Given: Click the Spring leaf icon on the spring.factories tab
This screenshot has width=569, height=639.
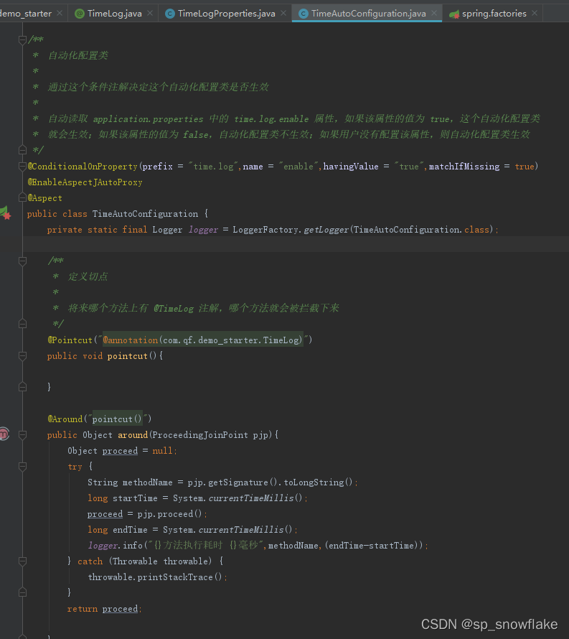Looking at the screenshot, I should click(454, 14).
